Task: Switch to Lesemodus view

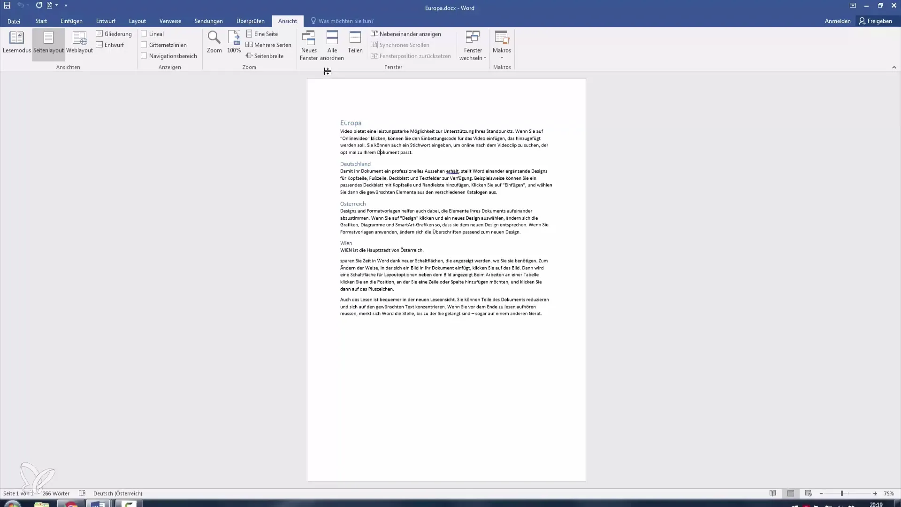Action: tap(17, 43)
